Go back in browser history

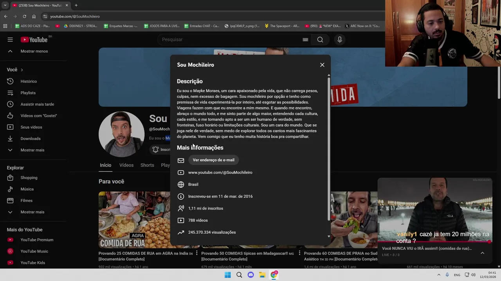[x=5, y=16]
